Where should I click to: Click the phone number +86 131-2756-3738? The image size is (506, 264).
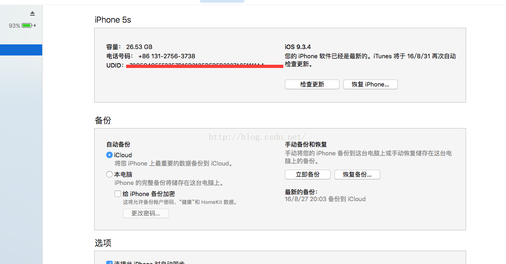click(x=167, y=56)
